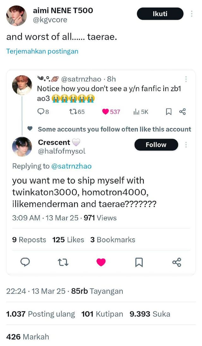Unlike Crescent's tweet via the pink heart
The image size is (202, 346).
(x=101, y=262)
